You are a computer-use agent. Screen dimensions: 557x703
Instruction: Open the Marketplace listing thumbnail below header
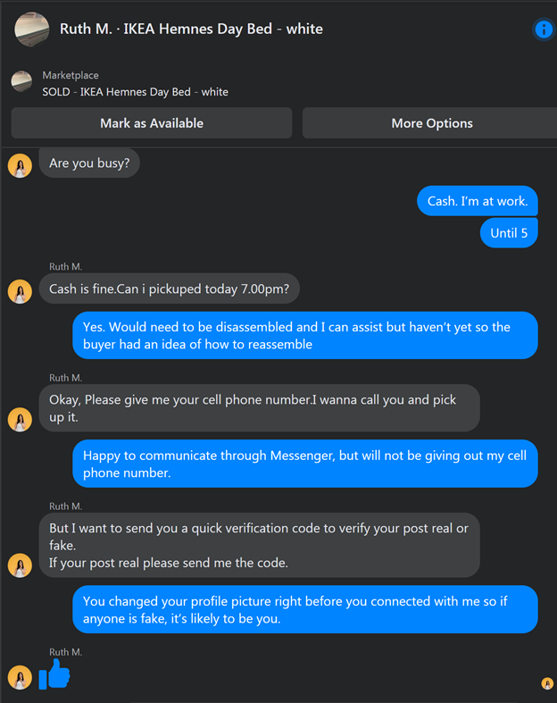(x=21, y=81)
